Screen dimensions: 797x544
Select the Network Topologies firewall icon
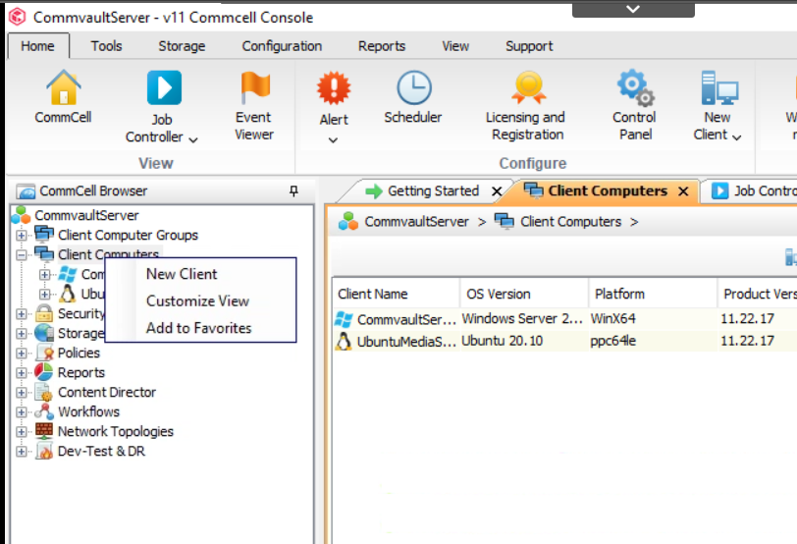pos(44,431)
